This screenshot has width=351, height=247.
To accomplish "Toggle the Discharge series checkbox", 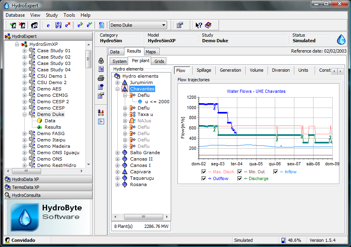I will pyautogui.click(x=240, y=178).
